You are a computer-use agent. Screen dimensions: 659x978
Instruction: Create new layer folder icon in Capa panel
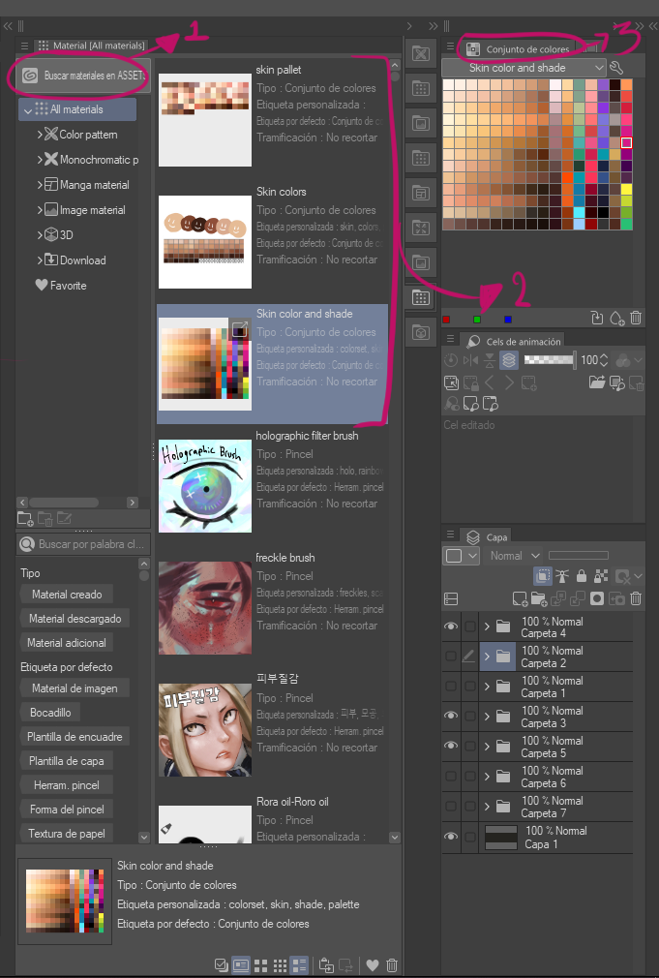coord(539,598)
